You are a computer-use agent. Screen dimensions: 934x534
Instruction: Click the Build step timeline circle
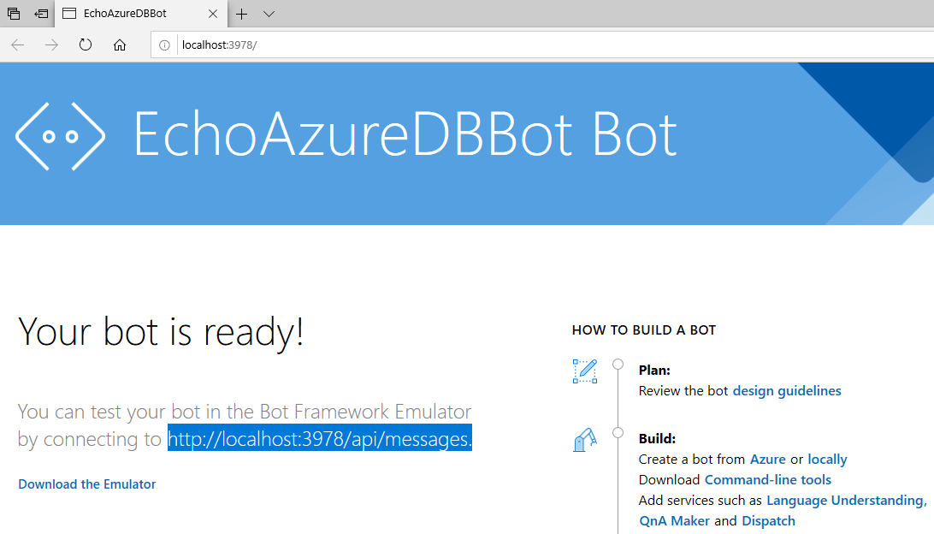618,433
